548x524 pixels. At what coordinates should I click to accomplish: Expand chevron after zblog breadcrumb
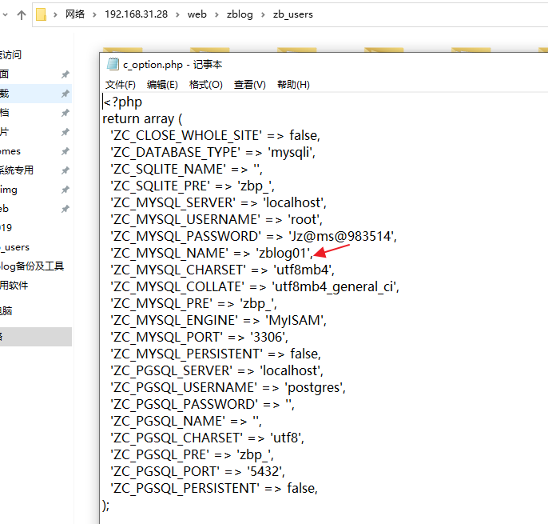coord(263,14)
